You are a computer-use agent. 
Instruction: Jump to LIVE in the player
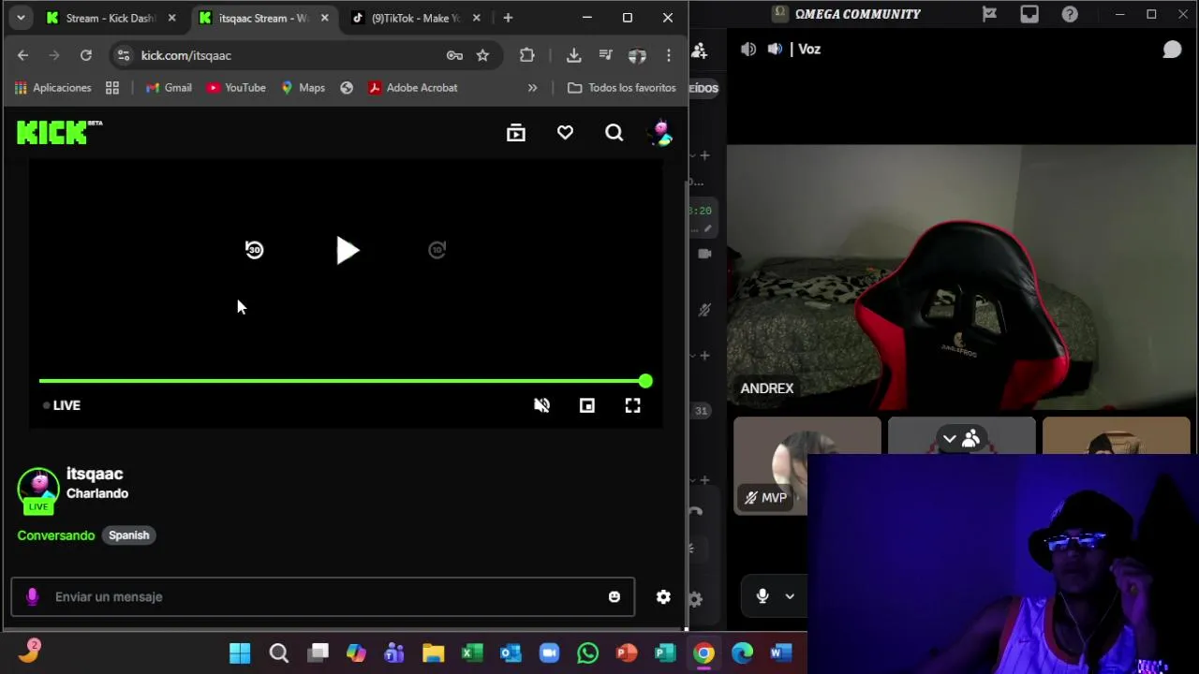coord(62,405)
